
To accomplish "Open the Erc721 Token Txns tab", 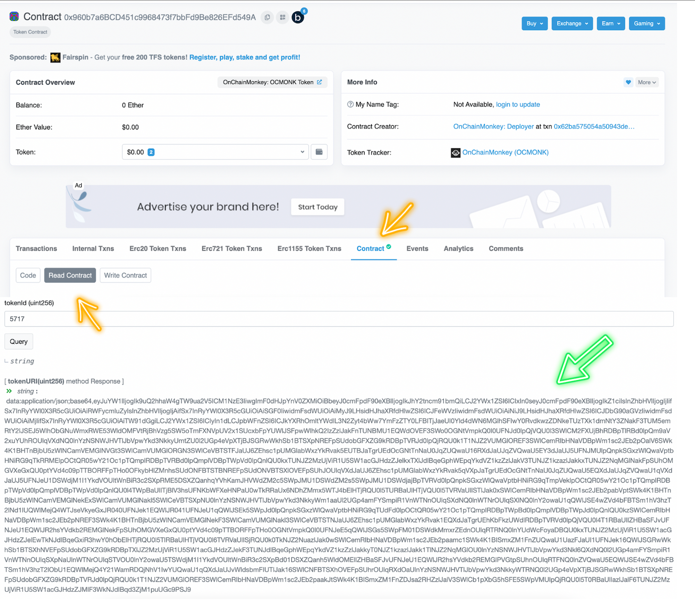I will click(232, 248).
